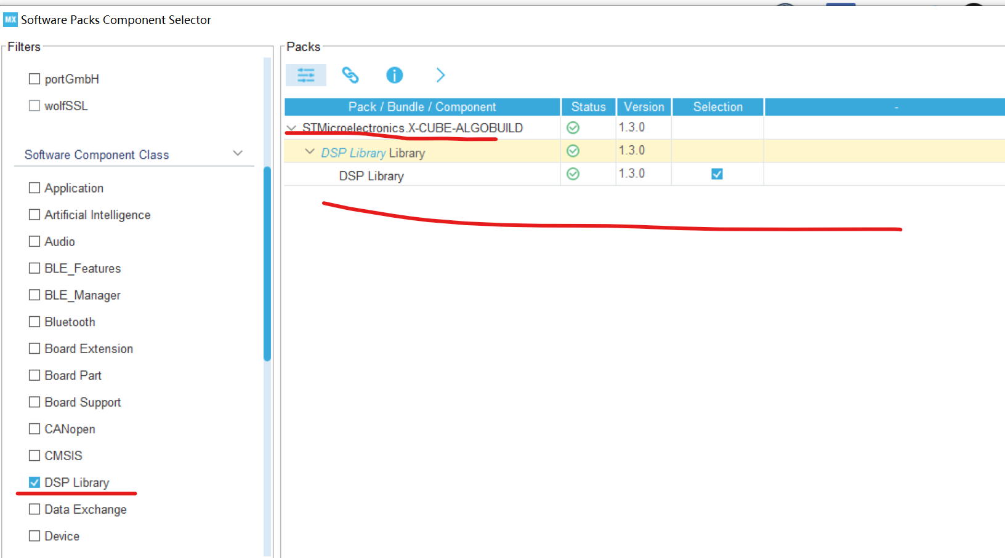This screenshot has width=1005, height=558.
Task: Collapse the STMicroelectronics.X-CUBE-ALGOBUILD pack
Action: click(x=291, y=127)
